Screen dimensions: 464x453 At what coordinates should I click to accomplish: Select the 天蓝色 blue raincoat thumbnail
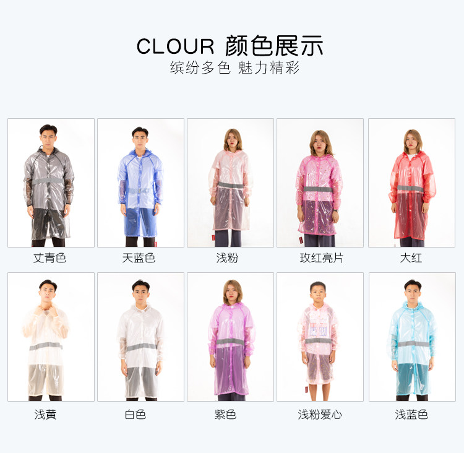pyautogui.click(x=140, y=183)
